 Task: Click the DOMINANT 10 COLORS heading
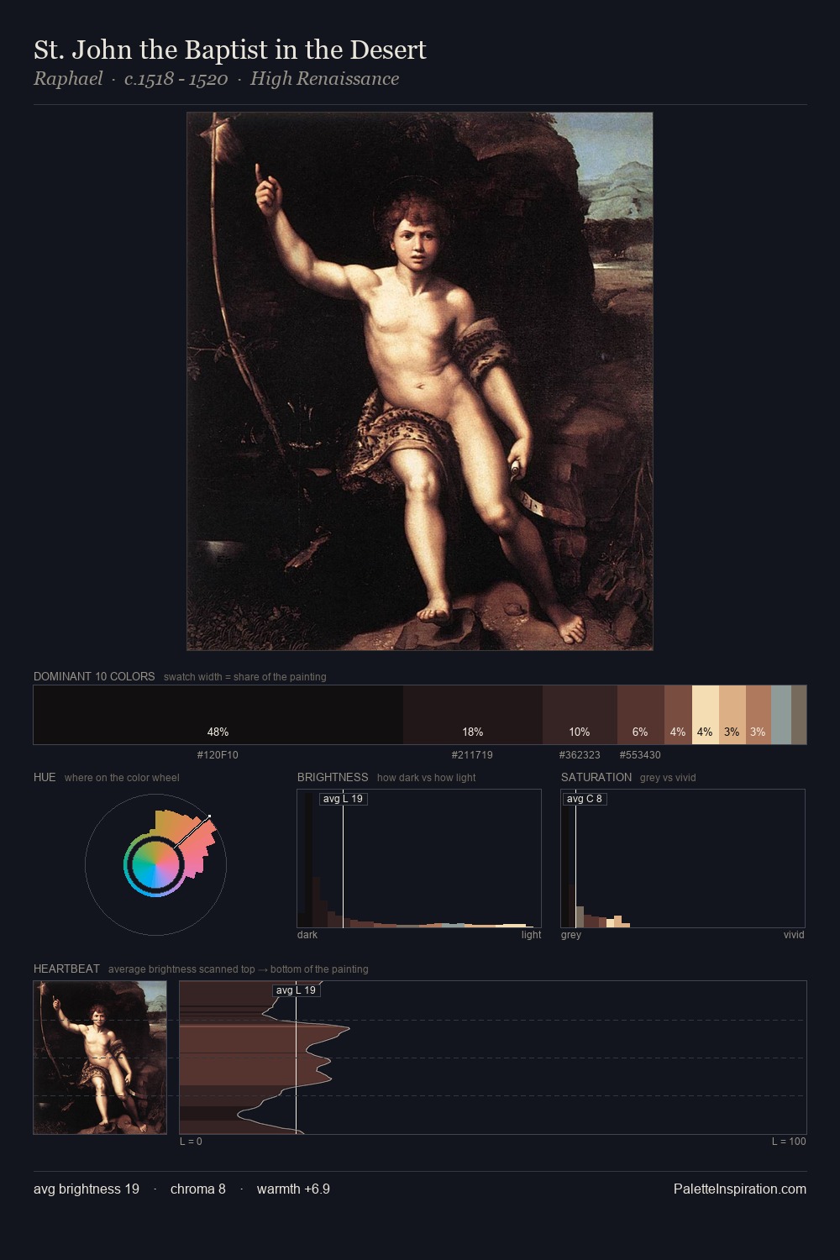pyautogui.click(x=94, y=677)
